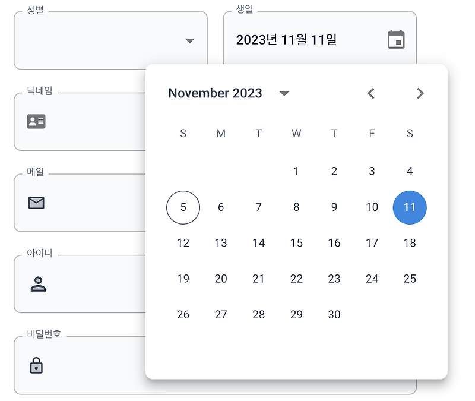The image size is (475, 401).
Task: Select November 26 in the calendar
Action: pos(183,314)
